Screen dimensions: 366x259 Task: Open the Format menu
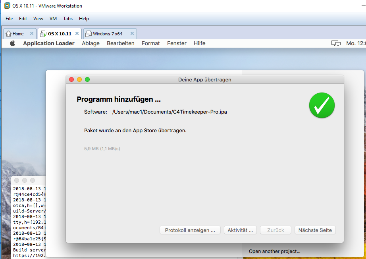150,43
